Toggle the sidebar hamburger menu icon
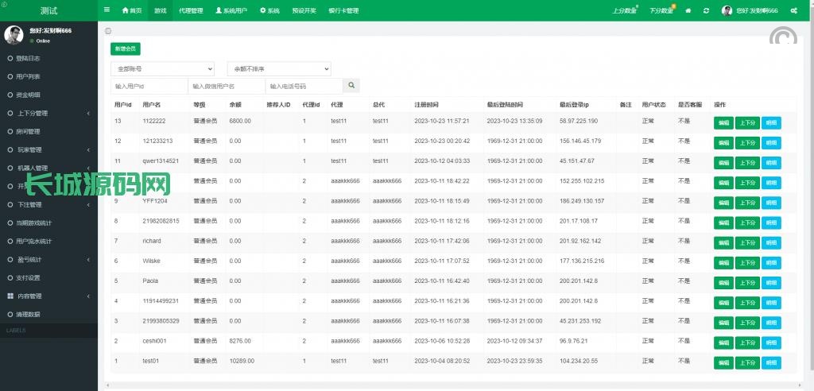 (x=107, y=10)
